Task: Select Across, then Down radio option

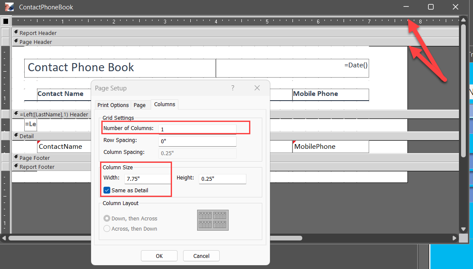Action: pyautogui.click(x=107, y=229)
